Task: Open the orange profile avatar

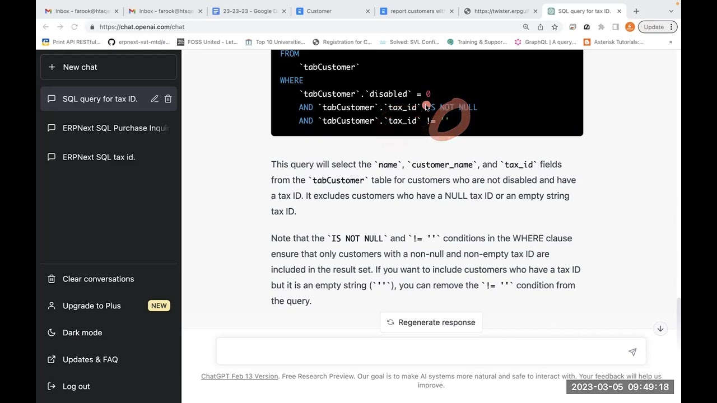Action: click(630, 27)
